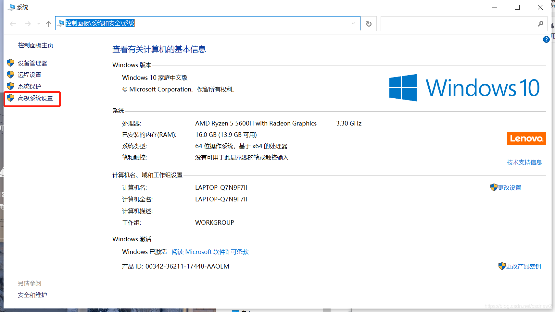Open 阅读 Microsoft 软件许可条款 link
This screenshot has width=555, height=312.
(x=210, y=252)
